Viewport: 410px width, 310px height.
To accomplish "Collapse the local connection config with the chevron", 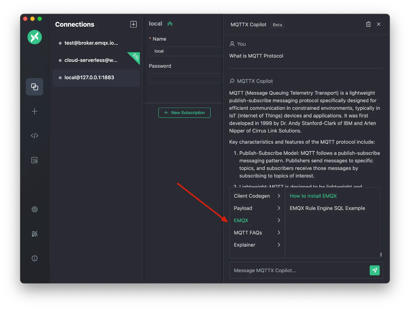I will coord(170,23).
